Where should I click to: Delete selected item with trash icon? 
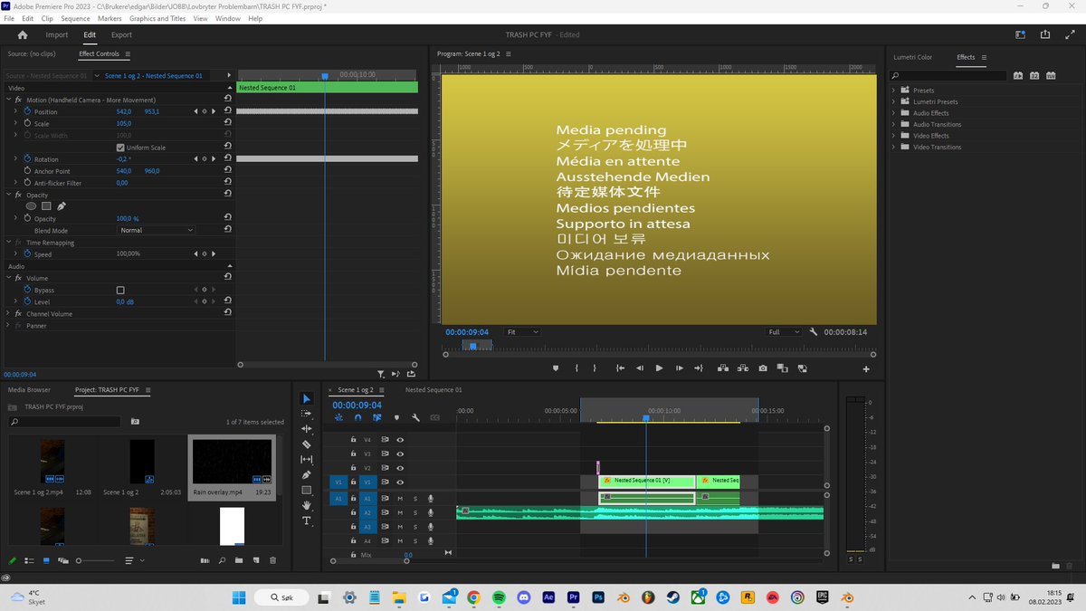click(x=272, y=561)
